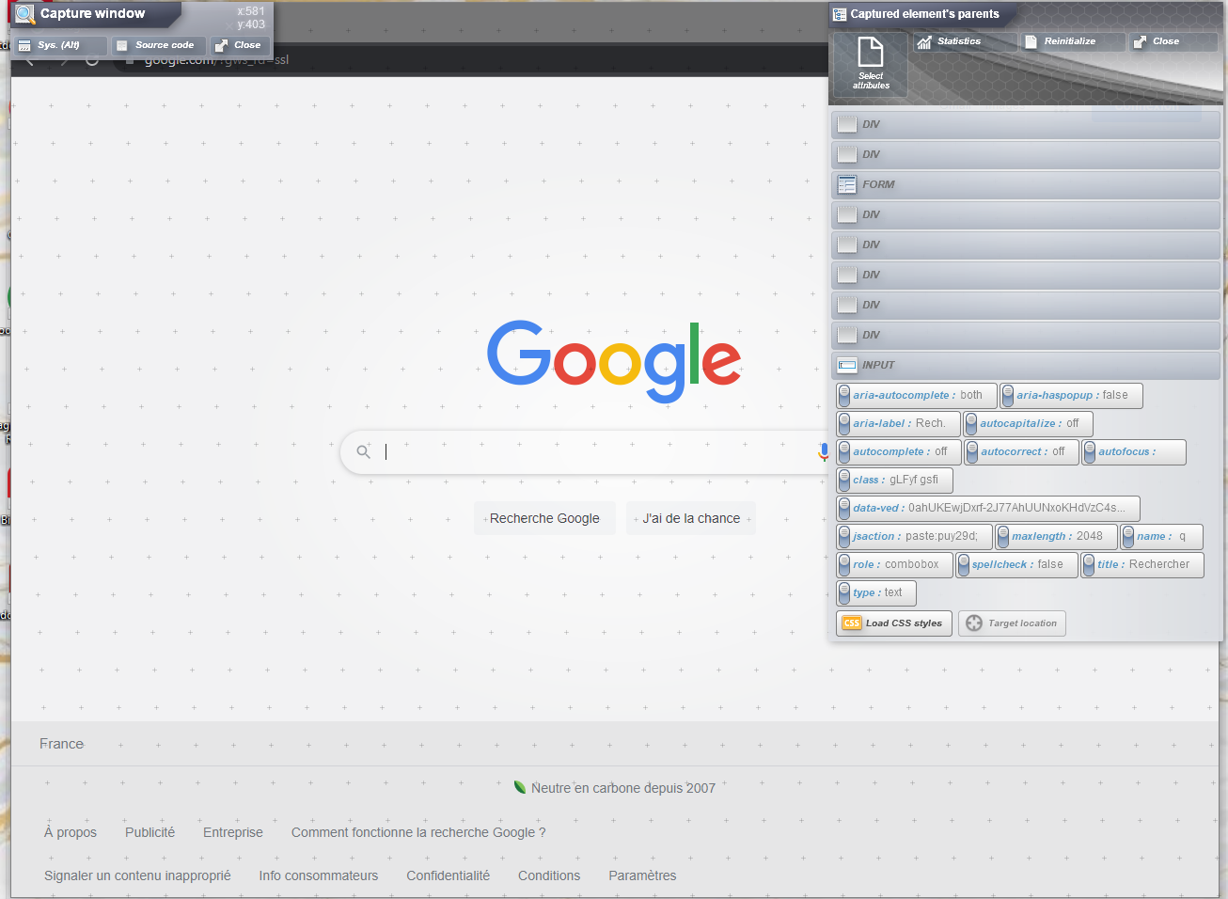This screenshot has height=899, width=1228.
Task: Open the Entreprise footer link
Action: click(233, 832)
